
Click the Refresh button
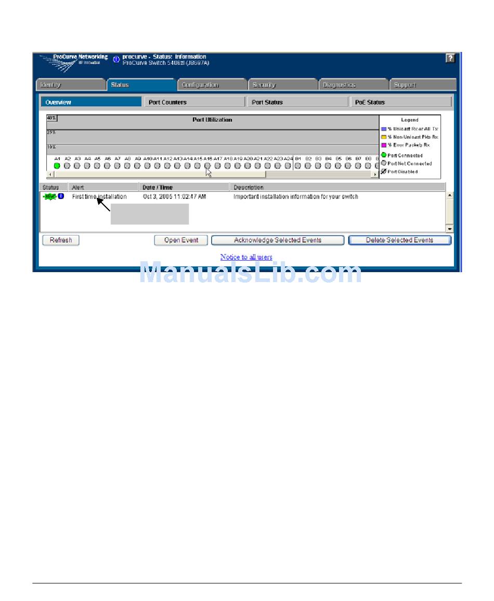61,240
